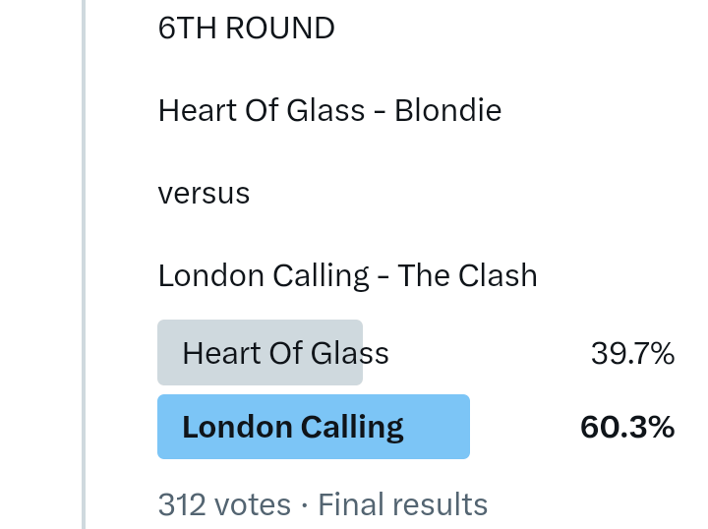Click the dot separator before "Final results"
Viewport: 708px width, 529px height.
coord(305,505)
